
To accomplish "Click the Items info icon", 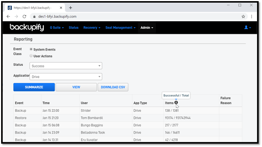I will pyautogui.click(x=176, y=102).
